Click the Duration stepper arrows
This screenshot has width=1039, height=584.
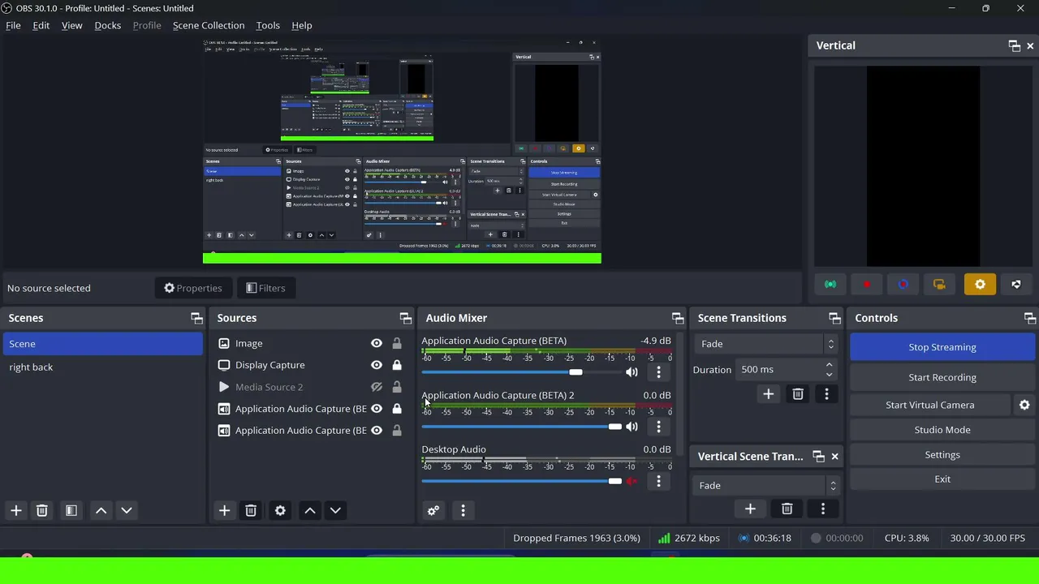[x=829, y=369]
